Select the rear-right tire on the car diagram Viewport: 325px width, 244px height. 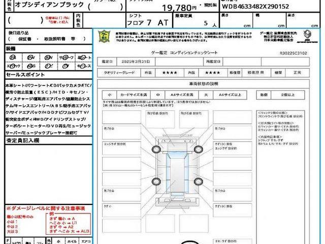click(199, 181)
